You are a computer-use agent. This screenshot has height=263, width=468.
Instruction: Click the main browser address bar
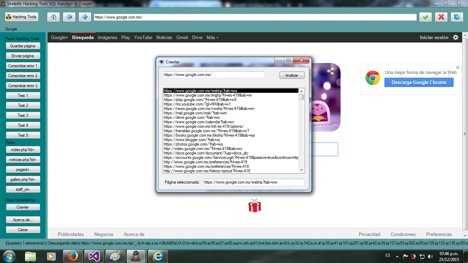255,17
